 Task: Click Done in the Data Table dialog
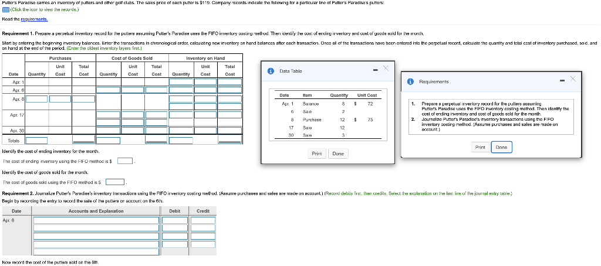coord(338,154)
